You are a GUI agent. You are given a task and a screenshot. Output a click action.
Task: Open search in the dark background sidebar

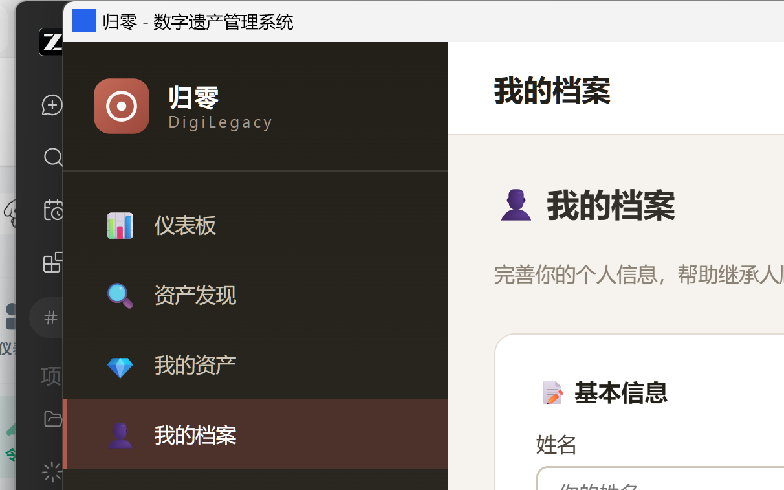pos(53,157)
